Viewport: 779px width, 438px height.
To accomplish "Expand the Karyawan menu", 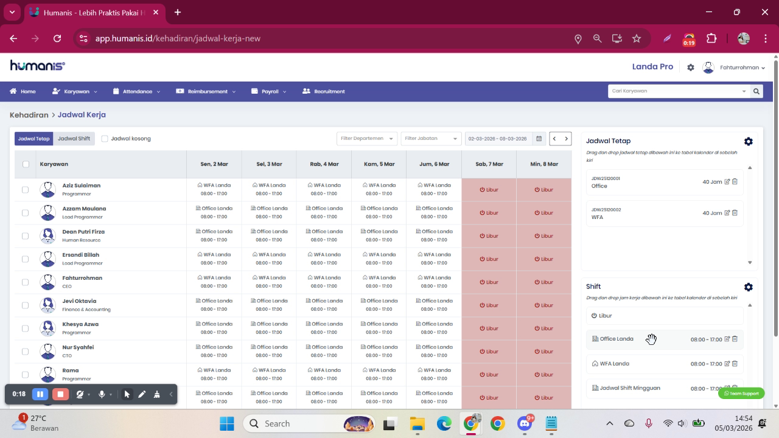I will pyautogui.click(x=75, y=91).
